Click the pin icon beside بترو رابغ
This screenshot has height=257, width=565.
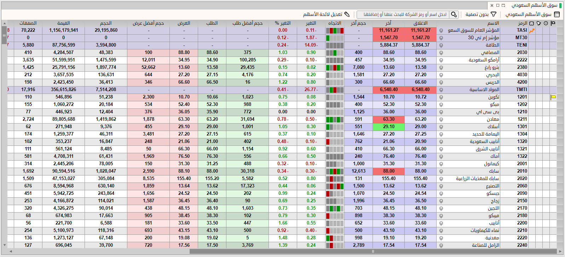click(x=441, y=67)
